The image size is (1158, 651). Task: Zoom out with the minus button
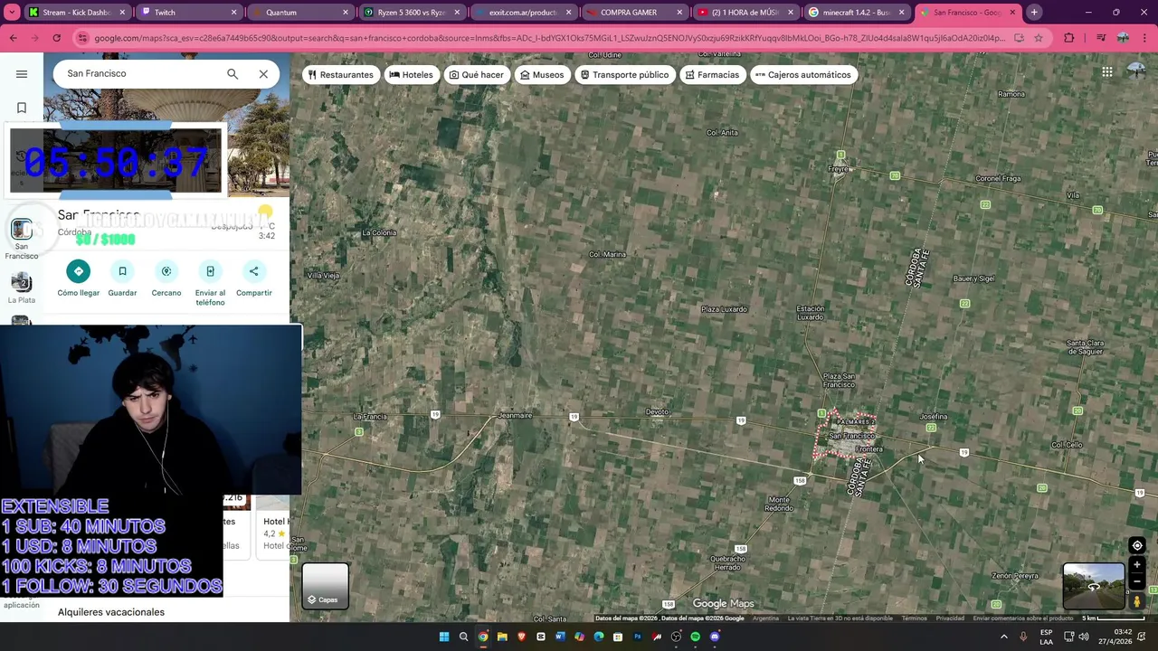1137,581
